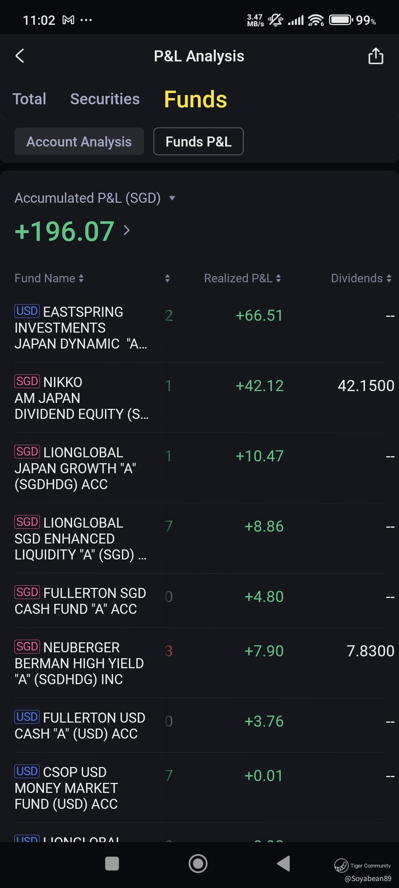Switch to the Securities tab
Screen dimensions: 399x888
pos(105,99)
